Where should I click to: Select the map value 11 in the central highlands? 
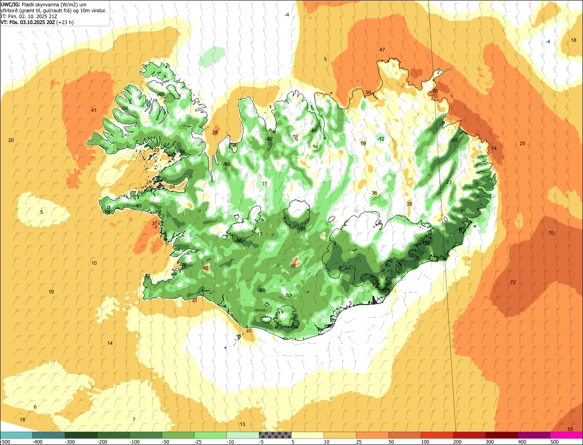[x=265, y=183]
